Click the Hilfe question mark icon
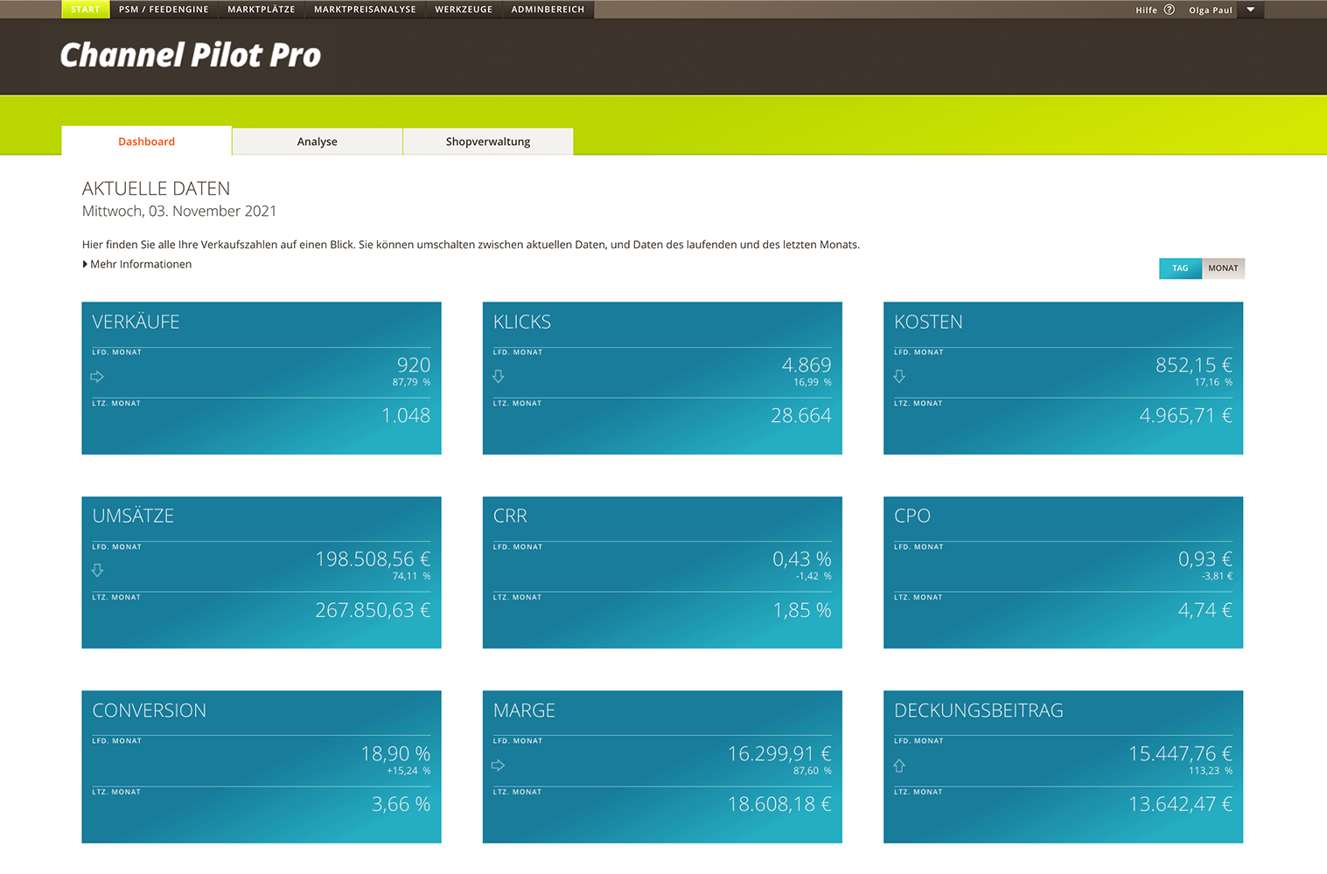Screen dimensions: 1327x874 [x=1169, y=10]
